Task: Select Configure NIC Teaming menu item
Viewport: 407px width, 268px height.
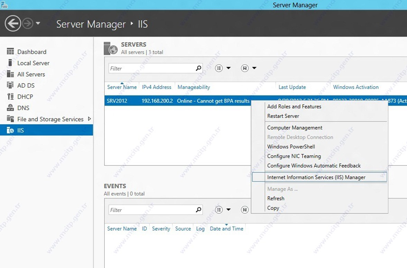Action: [294, 156]
